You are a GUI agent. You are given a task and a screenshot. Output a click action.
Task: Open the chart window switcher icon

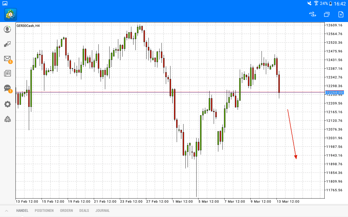click(x=326, y=14)
